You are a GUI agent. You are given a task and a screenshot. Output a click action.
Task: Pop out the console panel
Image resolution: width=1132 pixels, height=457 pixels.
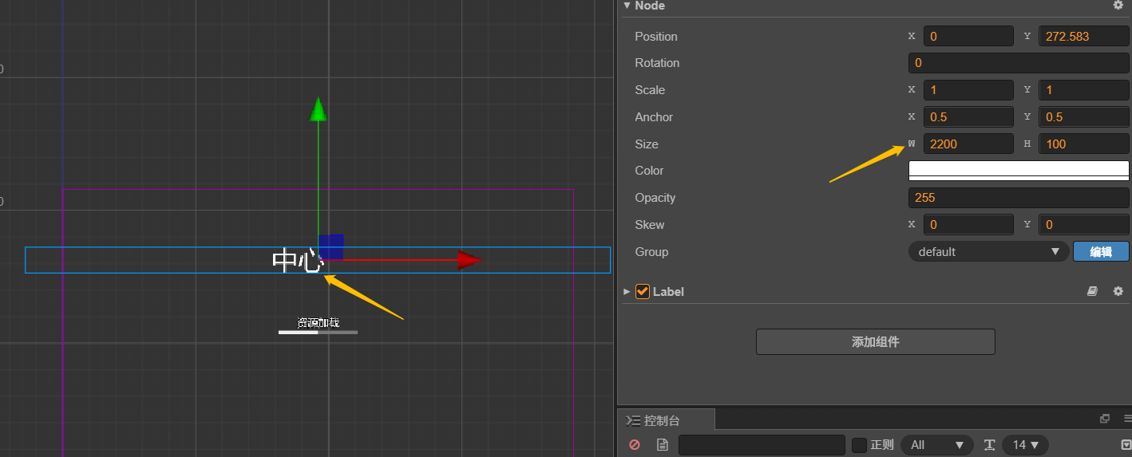point(1105,419)
